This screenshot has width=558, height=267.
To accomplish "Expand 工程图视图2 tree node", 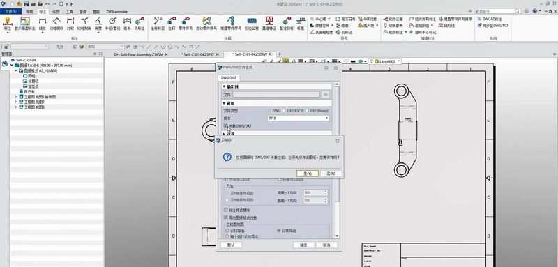I will coord(15,102).
